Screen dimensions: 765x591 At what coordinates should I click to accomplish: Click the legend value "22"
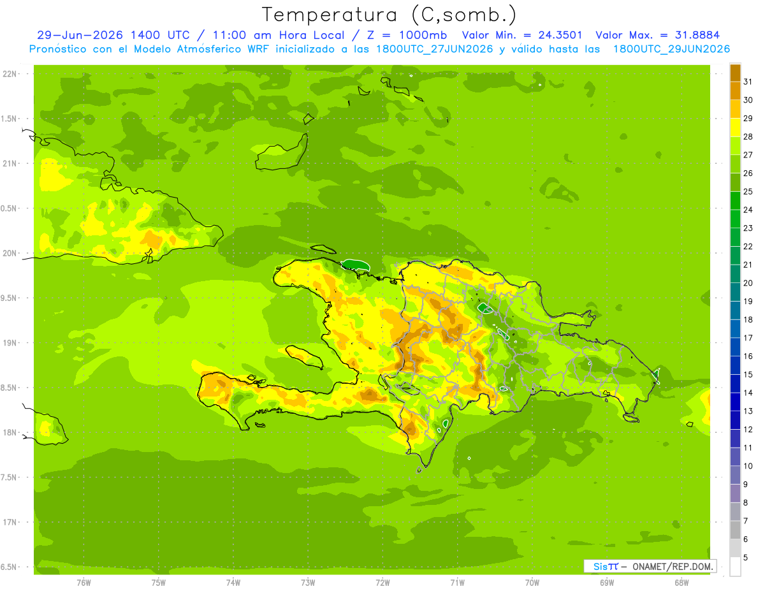coord(748,247)
